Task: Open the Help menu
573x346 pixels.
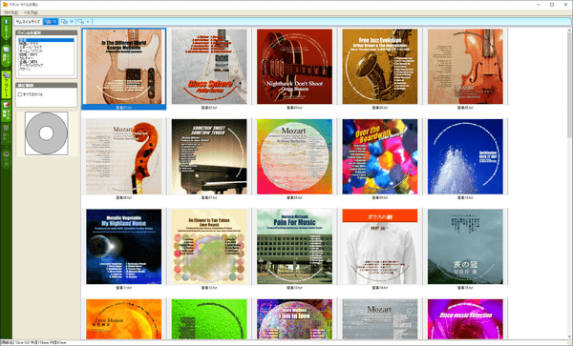Action: pos(31,12)
